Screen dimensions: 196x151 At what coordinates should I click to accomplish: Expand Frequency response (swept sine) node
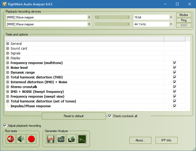click(x=8, y=96)
